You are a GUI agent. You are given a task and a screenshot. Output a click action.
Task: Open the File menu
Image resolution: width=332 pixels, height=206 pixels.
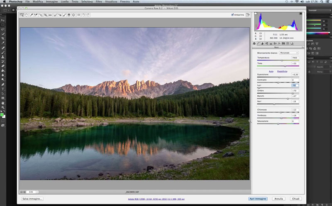27,2
